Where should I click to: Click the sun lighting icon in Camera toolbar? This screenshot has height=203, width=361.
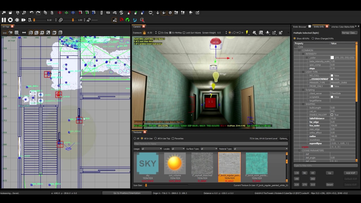point(267,33)
